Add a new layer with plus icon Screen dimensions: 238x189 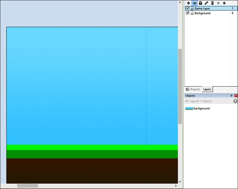188,3
